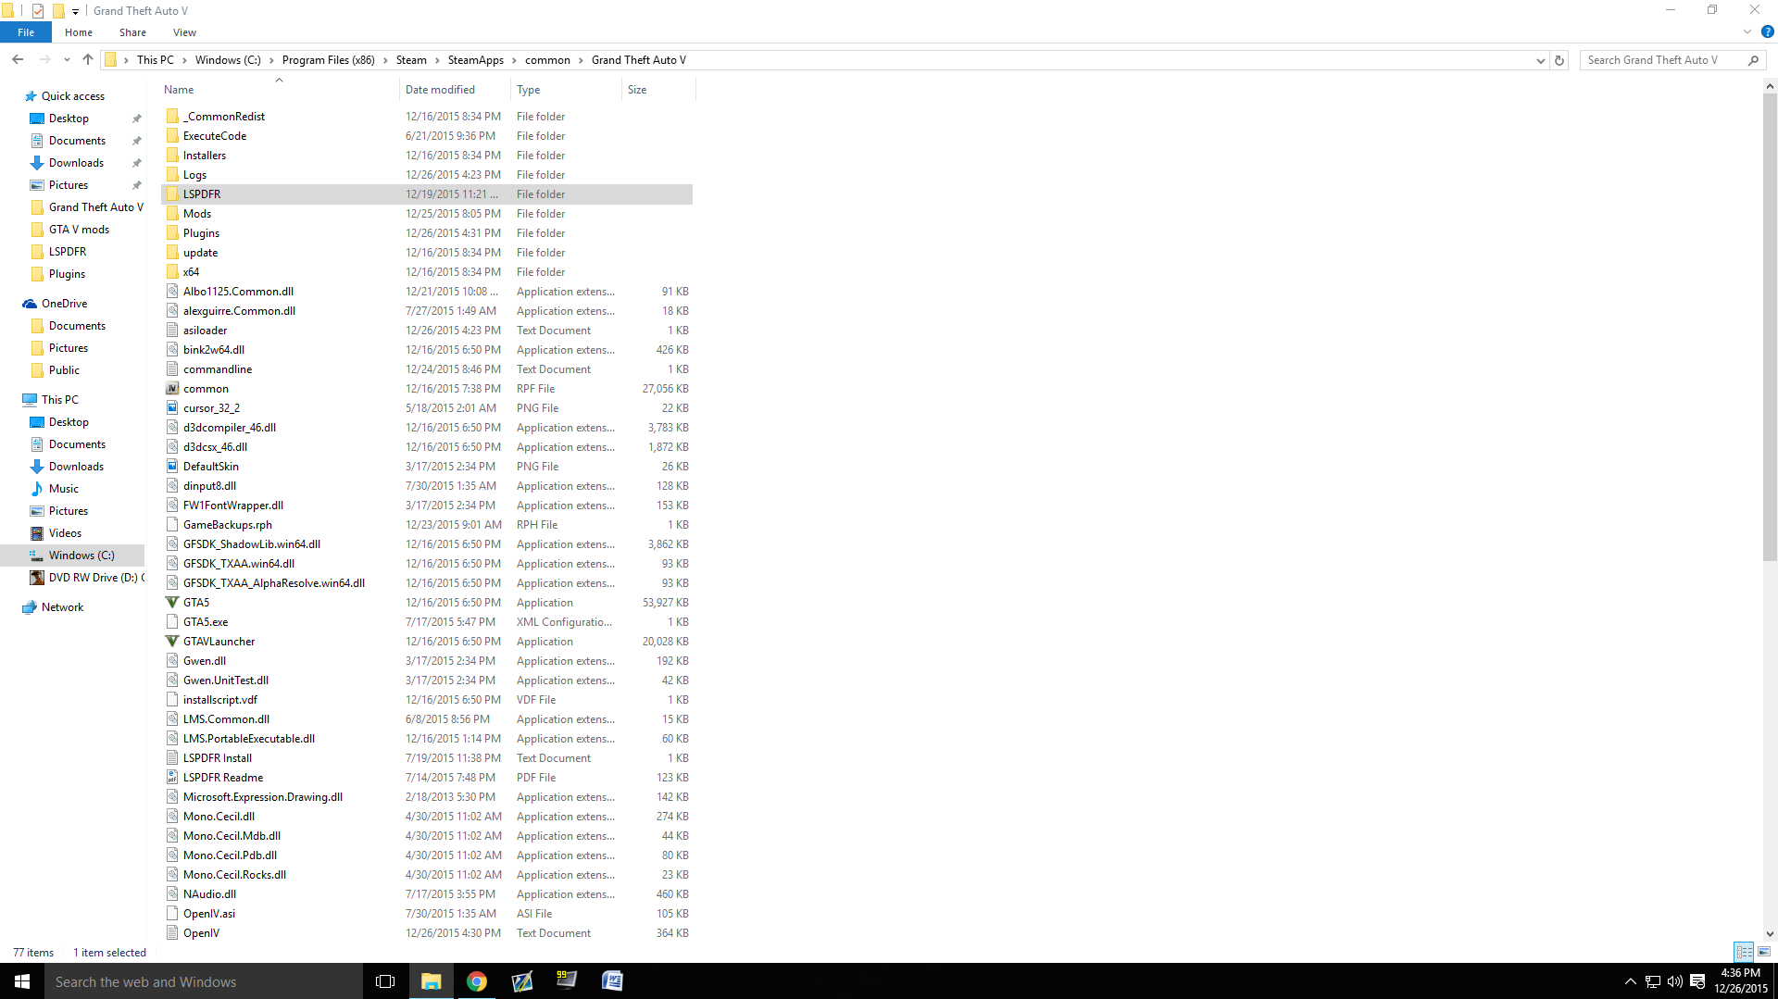Open Microsoft Word from taskbar
The image size is (1778, 999).
pos(612,981)
